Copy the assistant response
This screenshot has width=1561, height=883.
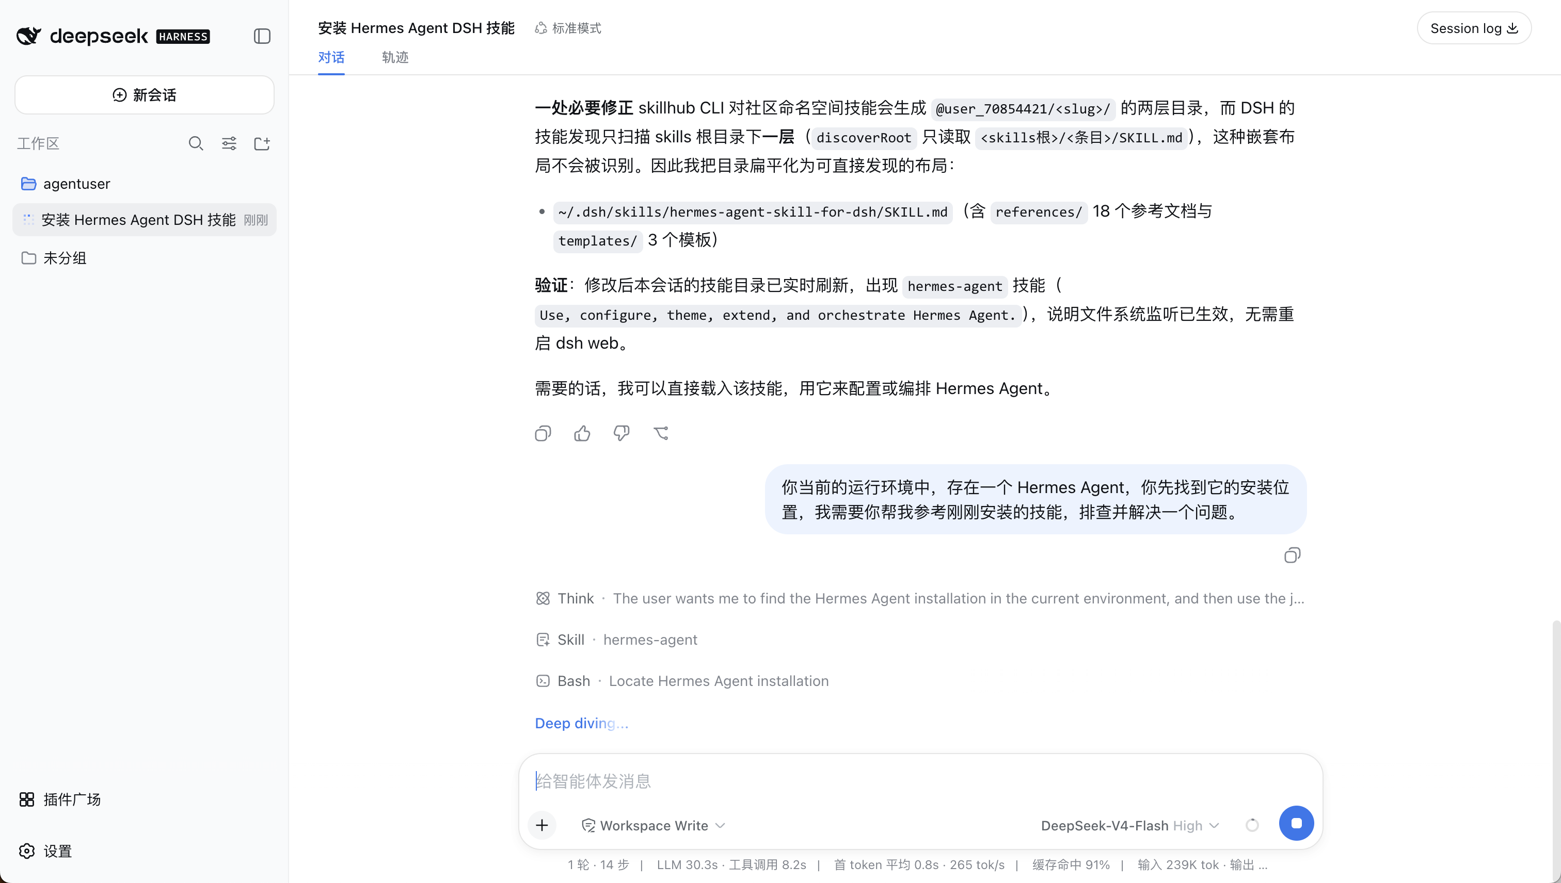[x=543, y=433]
